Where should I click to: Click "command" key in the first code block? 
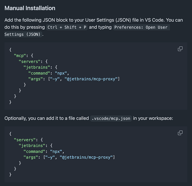pyautogui.click(x=39, y=73)
